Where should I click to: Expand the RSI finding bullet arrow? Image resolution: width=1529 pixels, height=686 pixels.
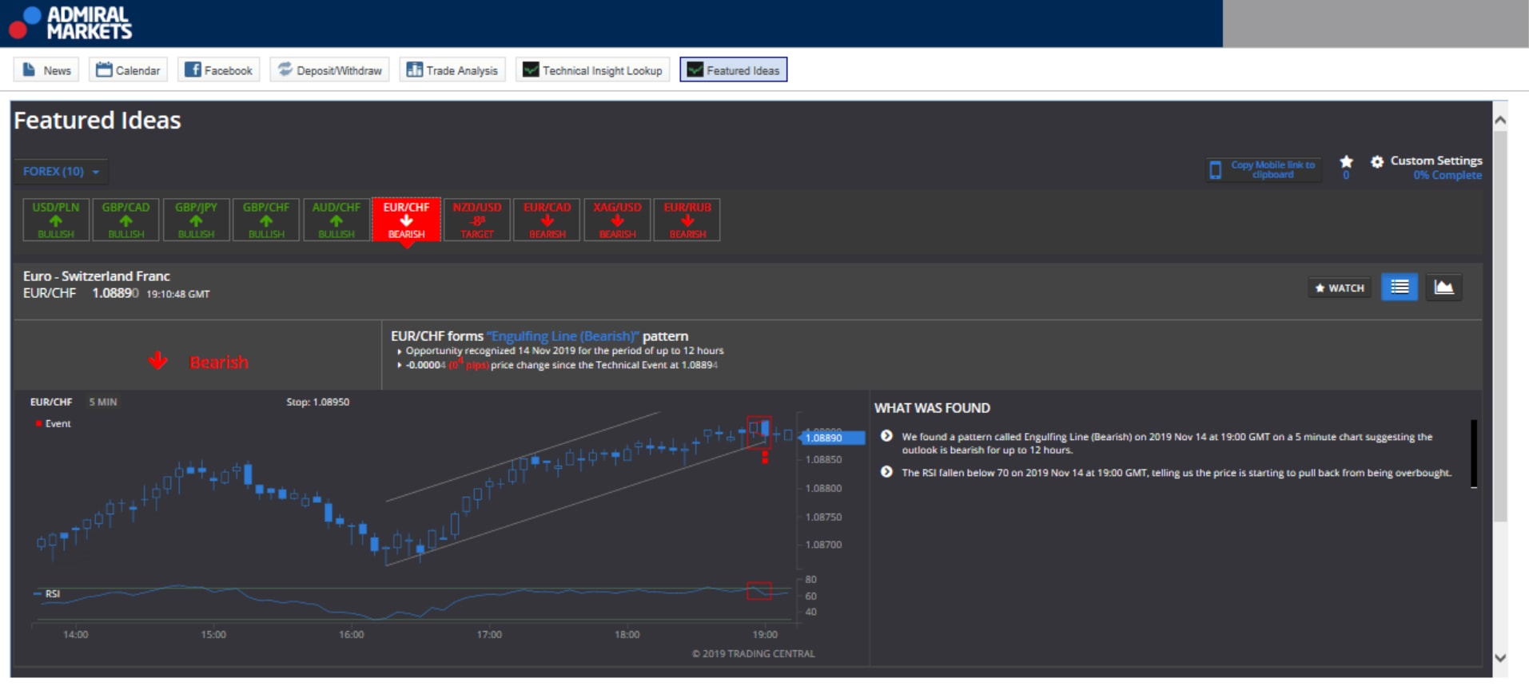coord(886,472)
